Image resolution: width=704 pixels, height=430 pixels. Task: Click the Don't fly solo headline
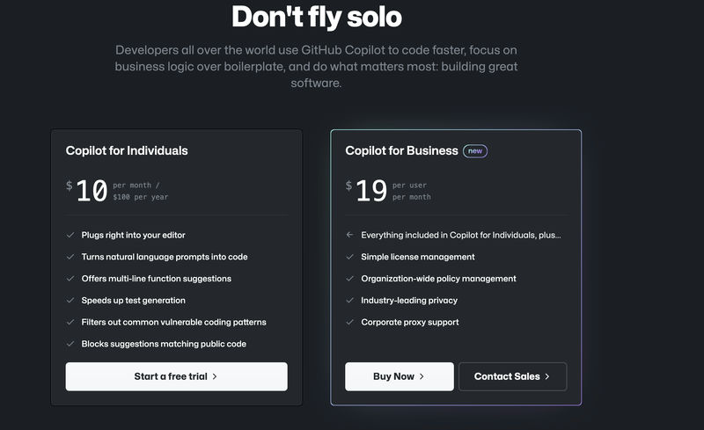point(317,17)
